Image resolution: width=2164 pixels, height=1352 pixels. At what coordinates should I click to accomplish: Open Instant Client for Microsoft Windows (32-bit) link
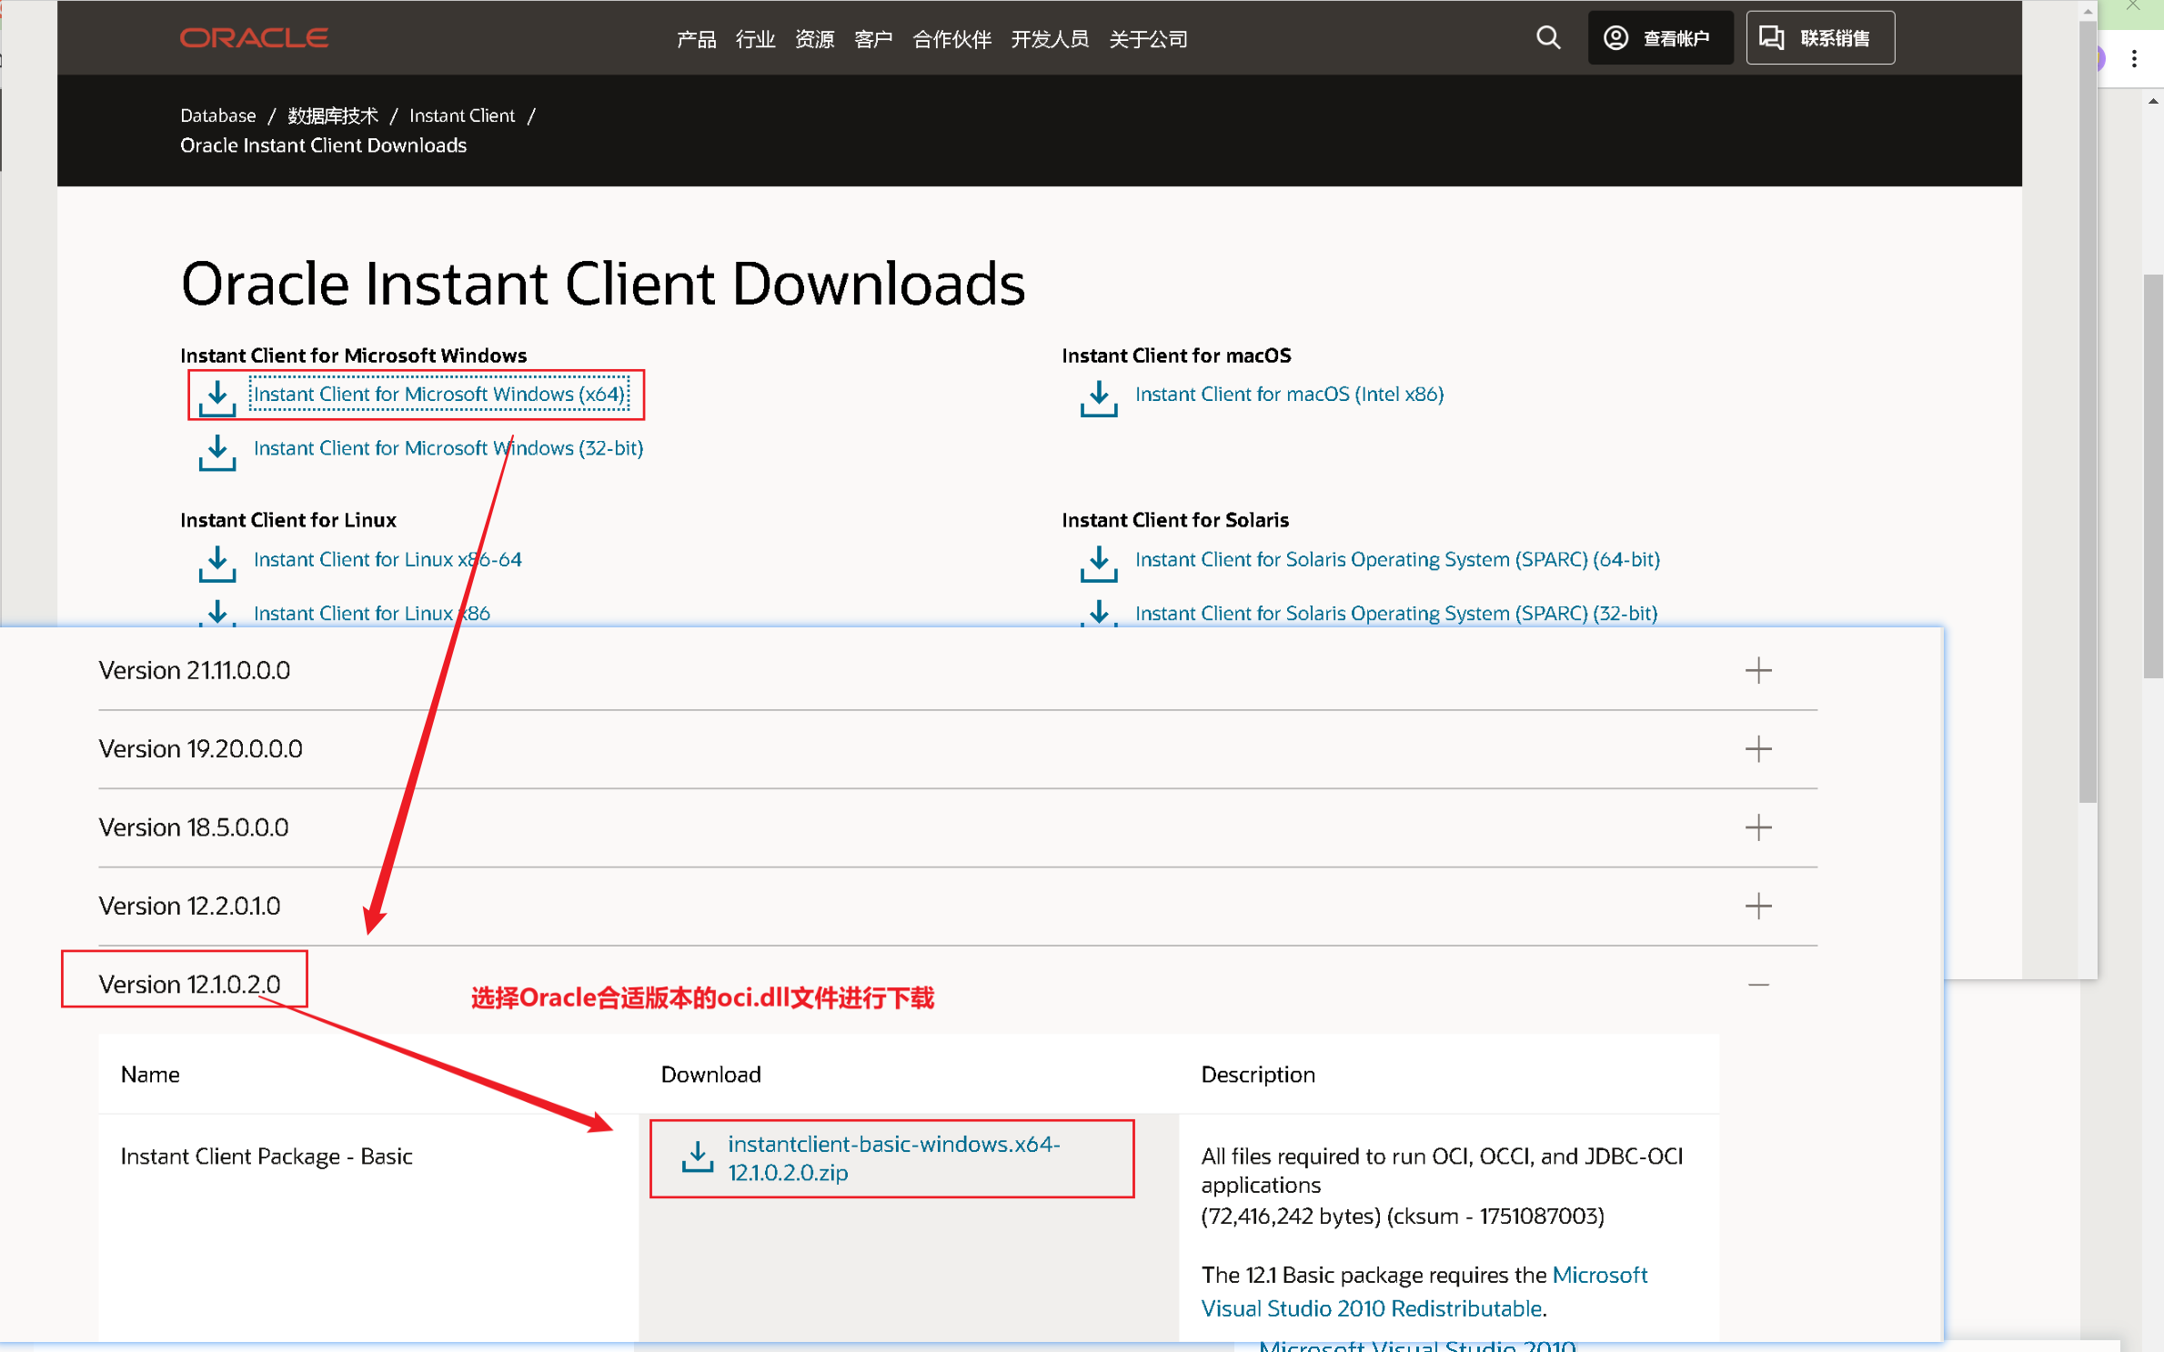point(448,448)
